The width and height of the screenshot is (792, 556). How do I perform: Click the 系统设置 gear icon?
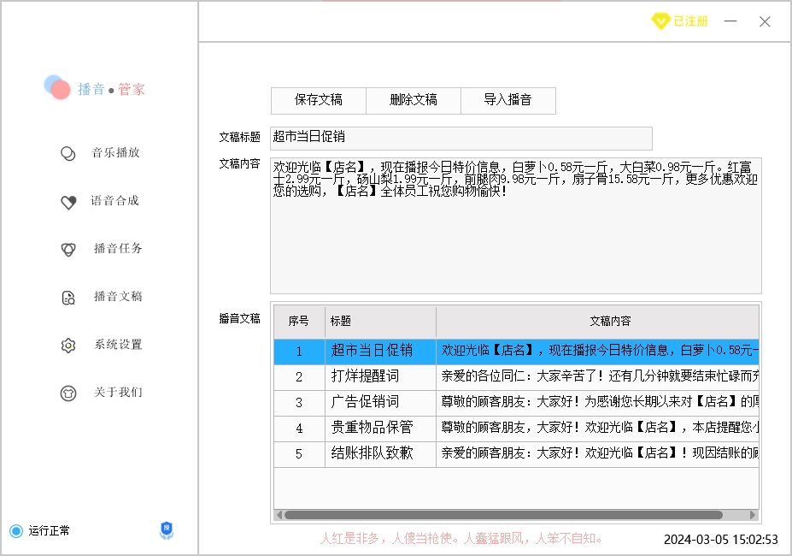coord(68,346)
